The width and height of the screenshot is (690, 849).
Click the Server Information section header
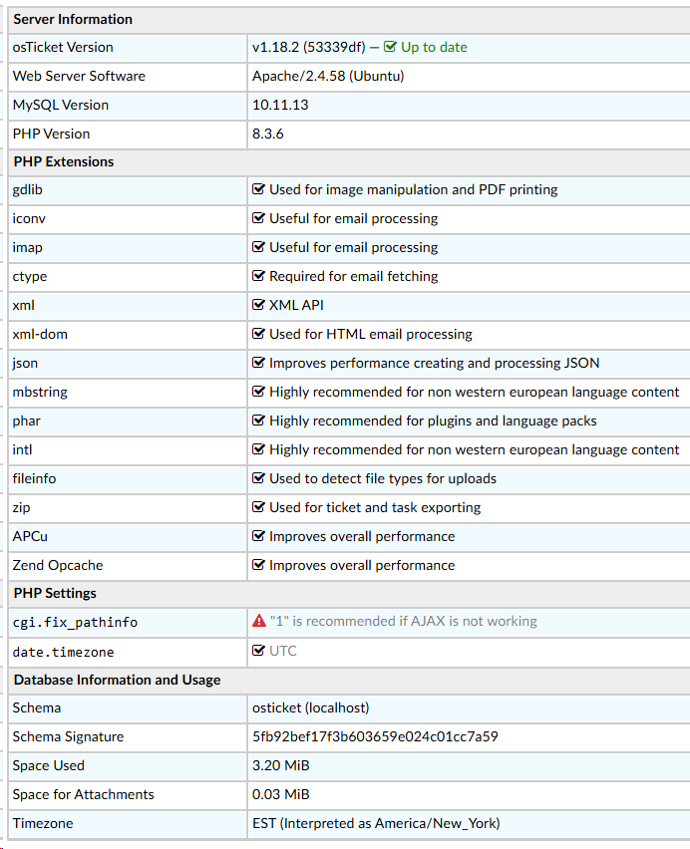pyautogui.click(x=73, y=19)
